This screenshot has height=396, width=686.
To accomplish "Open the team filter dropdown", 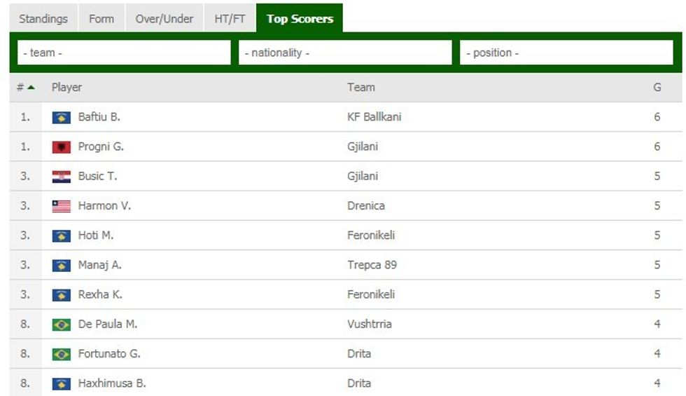I will click(124, 53).
